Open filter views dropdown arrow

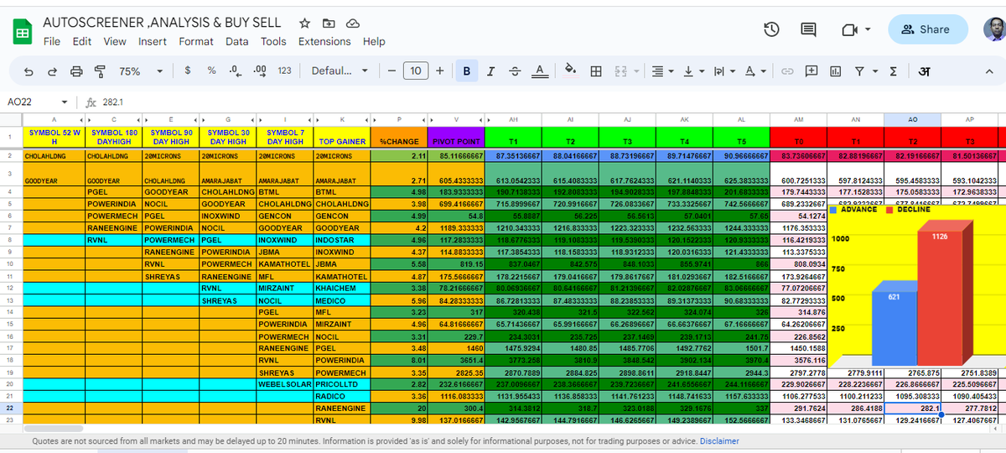tap(875, 71)
